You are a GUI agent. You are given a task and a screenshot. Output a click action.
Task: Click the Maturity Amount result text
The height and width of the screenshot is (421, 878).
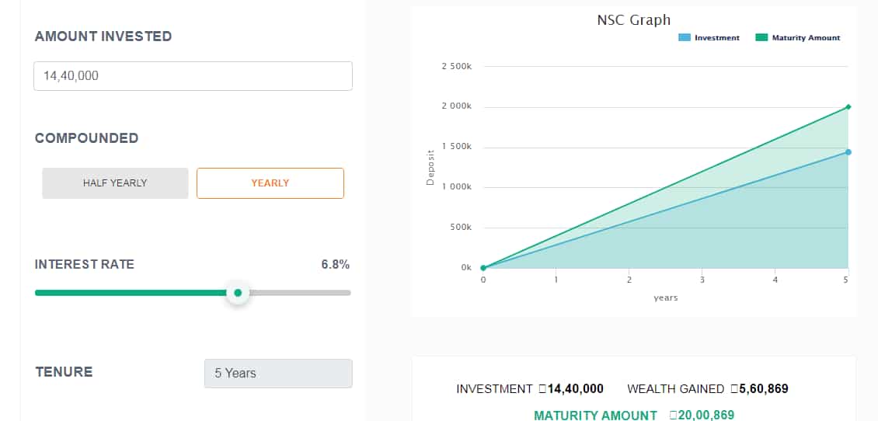pyautogui.click(x=596, y=416)
